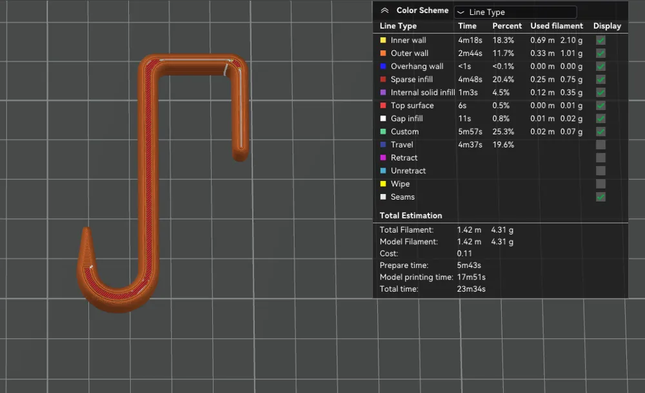Viewport: 645px width, 393px height.
Task: Collapse the Color Scheme panel with double-chevron icon
Action: [384, 11]
